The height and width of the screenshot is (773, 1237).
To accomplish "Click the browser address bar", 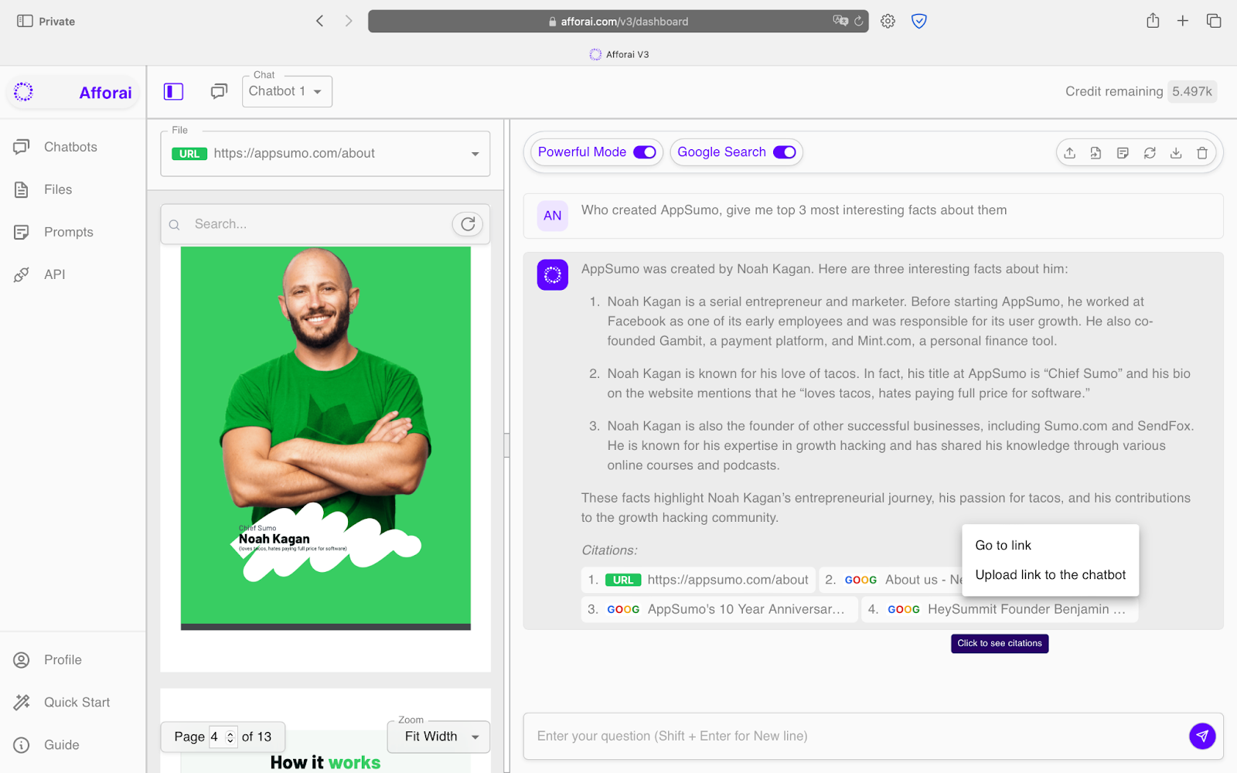I will point(618,22).
